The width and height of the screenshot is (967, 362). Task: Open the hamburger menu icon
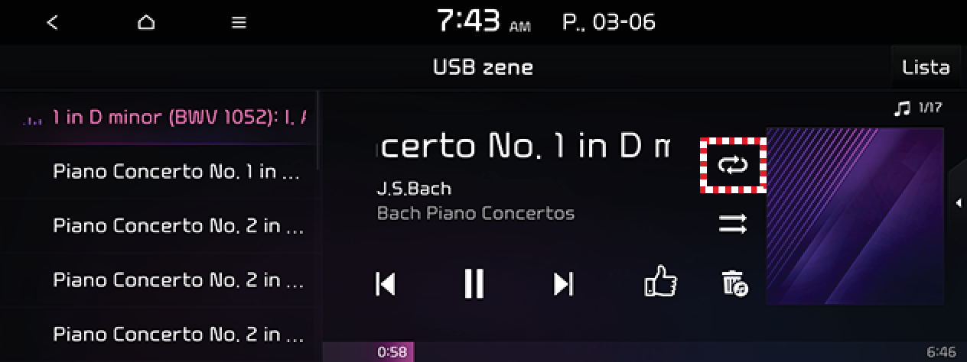[239, 23]
